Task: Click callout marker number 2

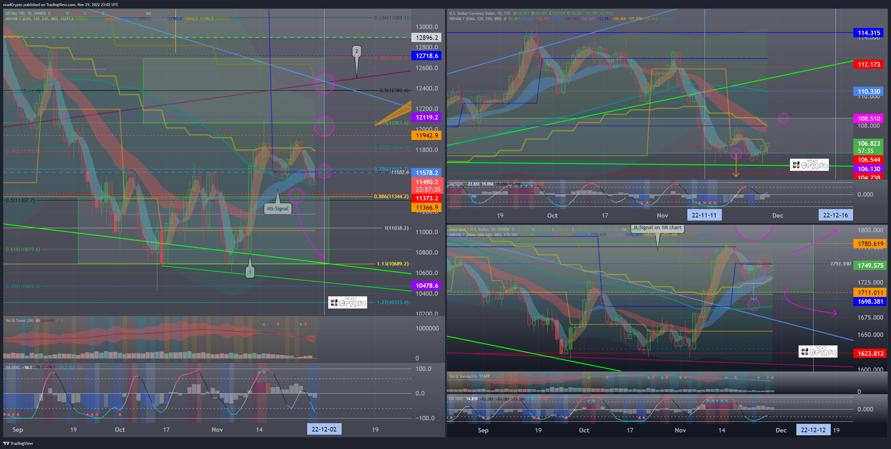Action: [357, 51]
